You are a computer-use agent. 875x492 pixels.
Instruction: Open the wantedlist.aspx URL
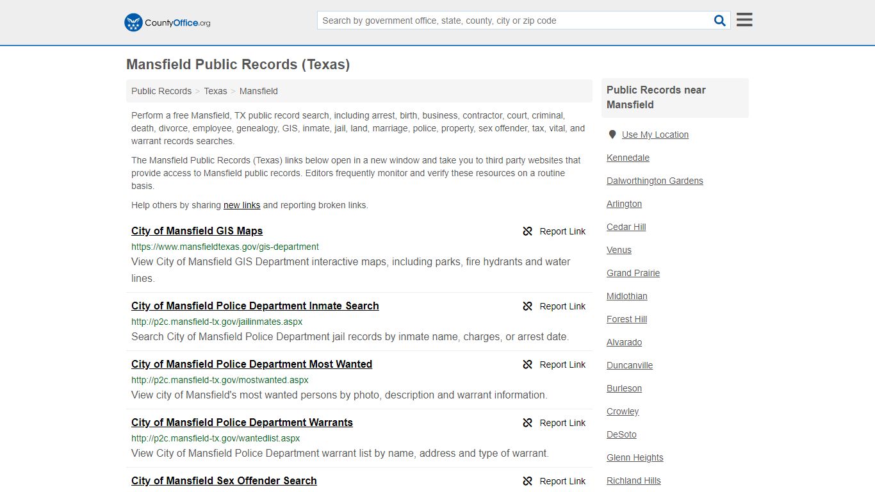tap(215, 438)
